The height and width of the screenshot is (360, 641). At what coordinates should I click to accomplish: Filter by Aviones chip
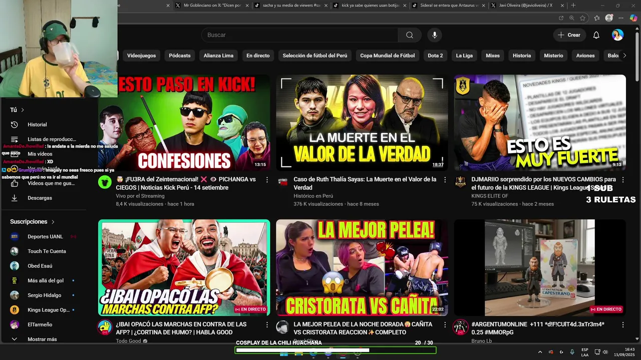(x=585, y=55)
